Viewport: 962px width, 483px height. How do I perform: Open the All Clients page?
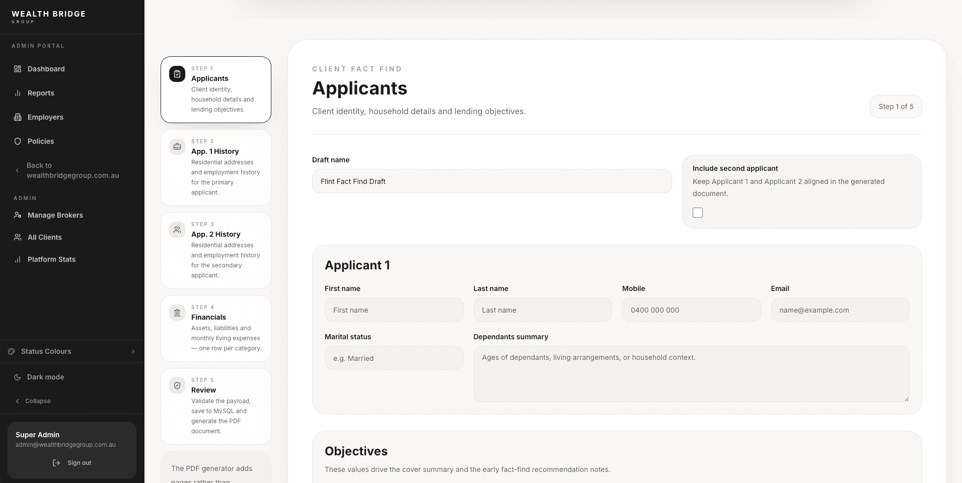point(72,237)
